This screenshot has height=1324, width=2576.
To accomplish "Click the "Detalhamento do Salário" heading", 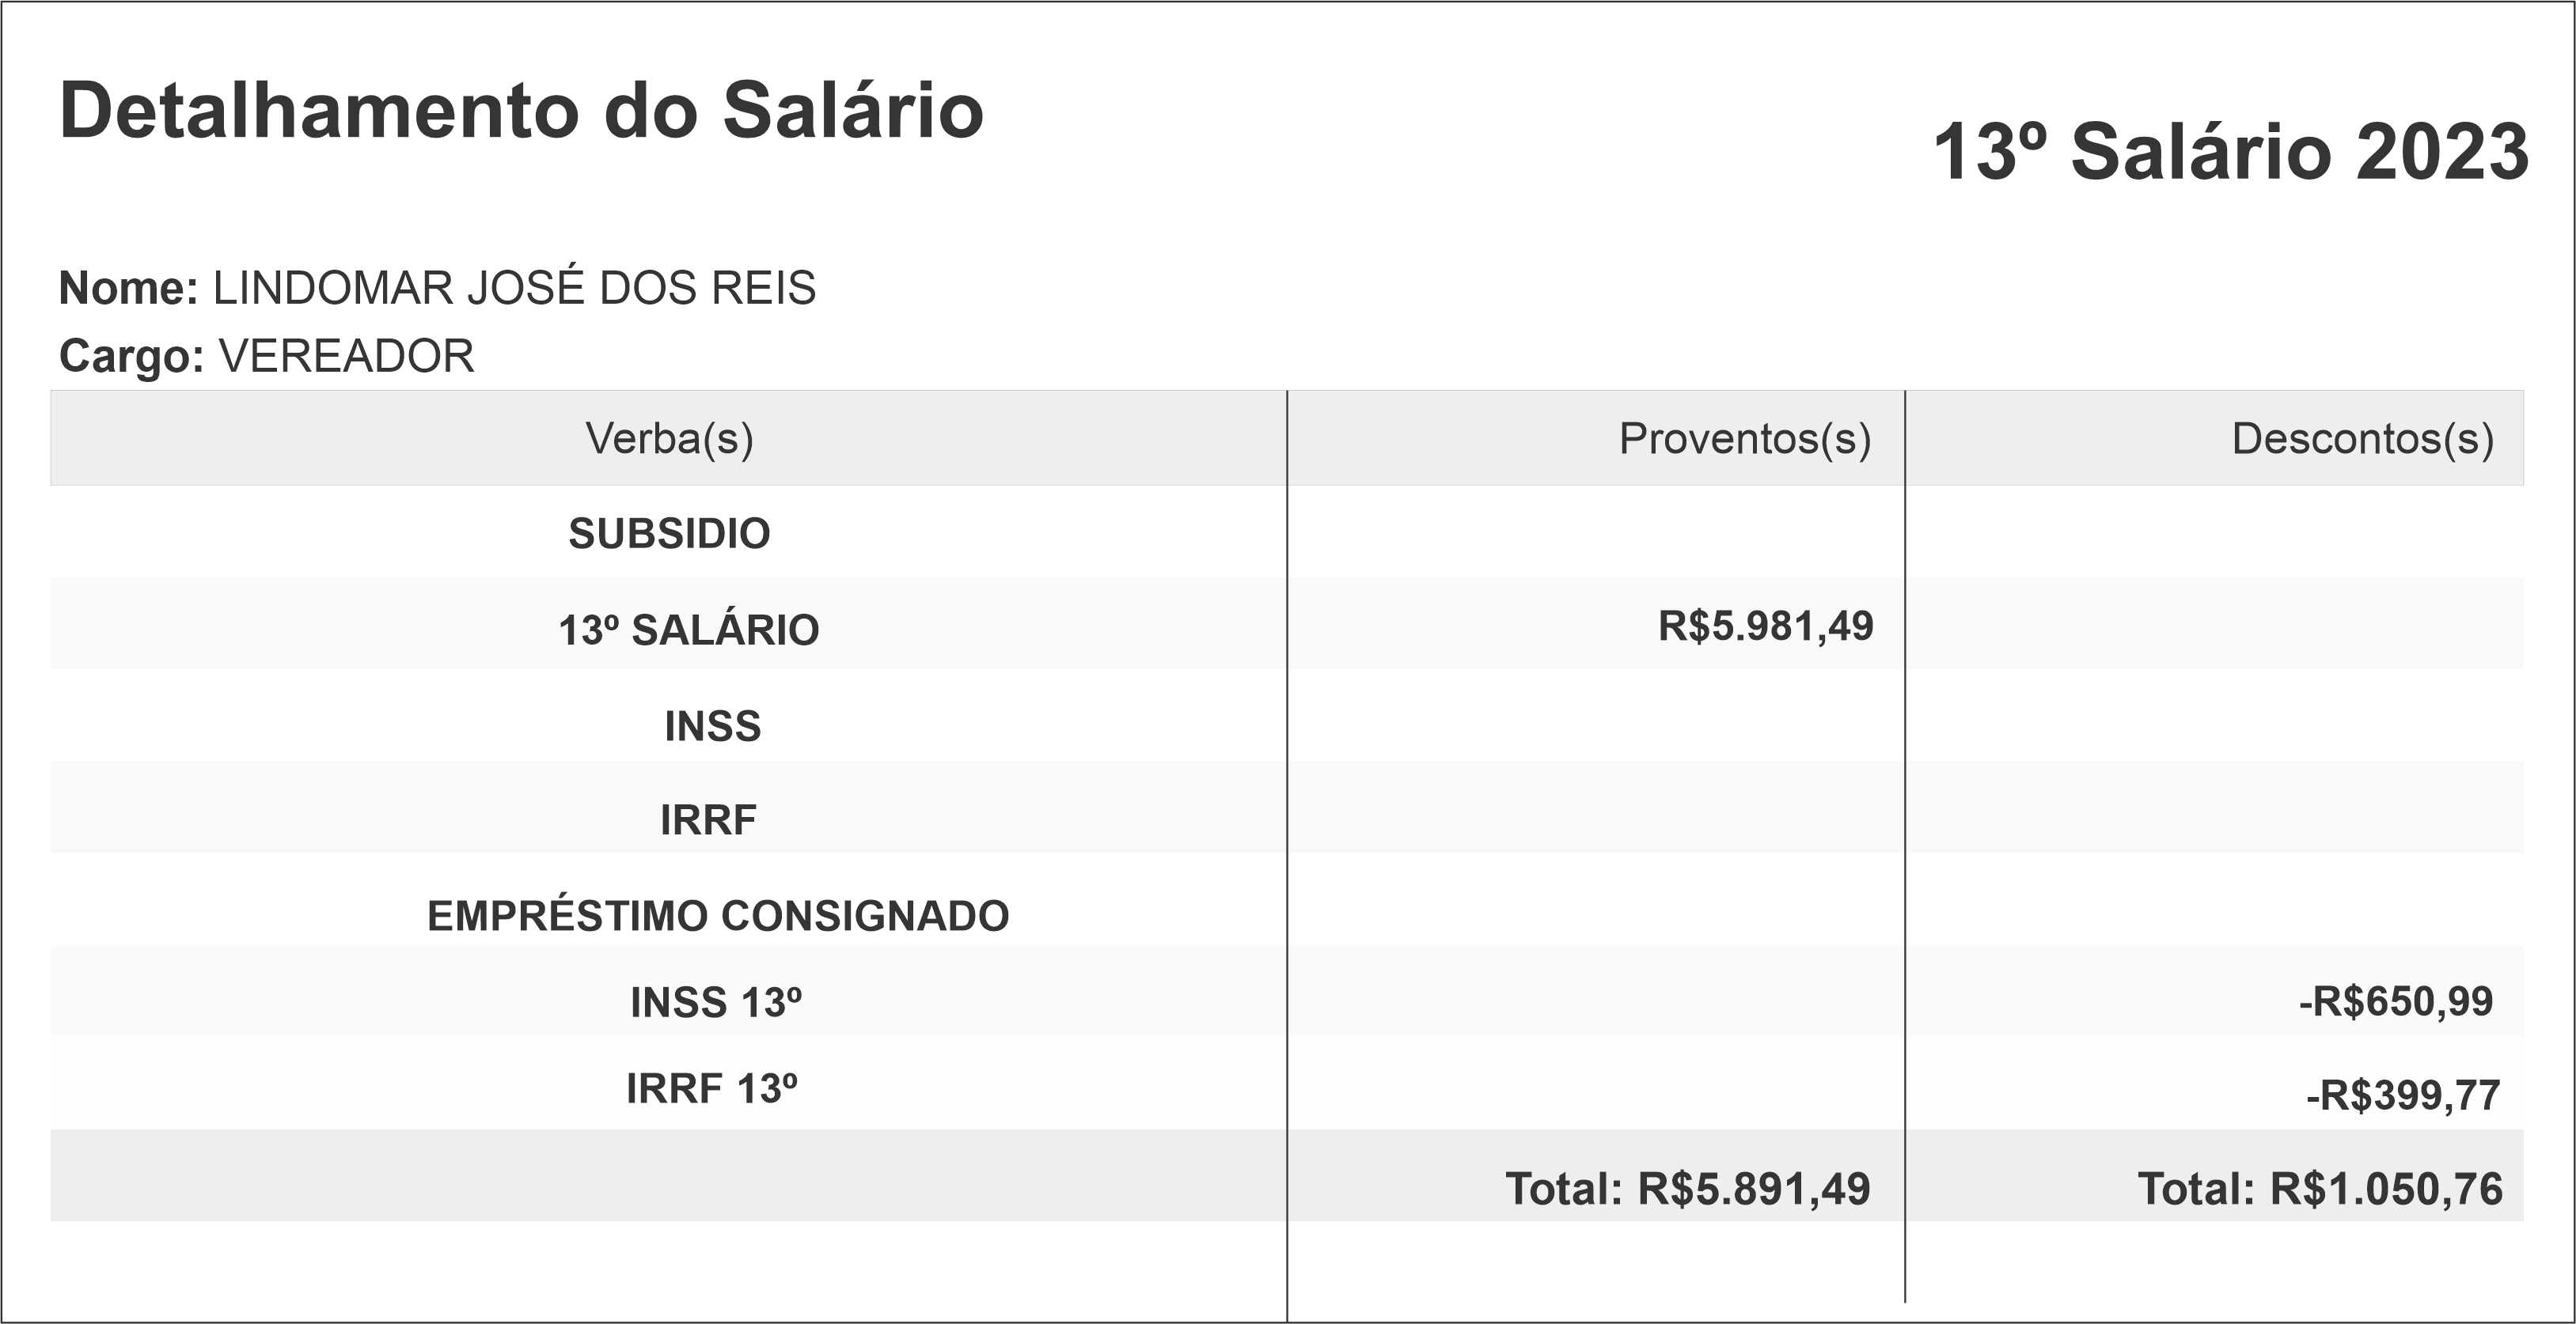I will coord(521,110).
